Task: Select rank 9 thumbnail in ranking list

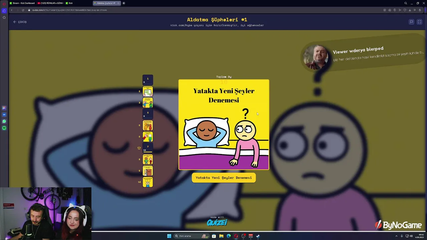Action: click(148, 171)
